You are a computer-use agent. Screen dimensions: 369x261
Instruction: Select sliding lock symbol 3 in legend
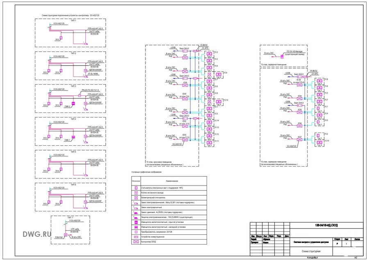[x=136, y=213]
